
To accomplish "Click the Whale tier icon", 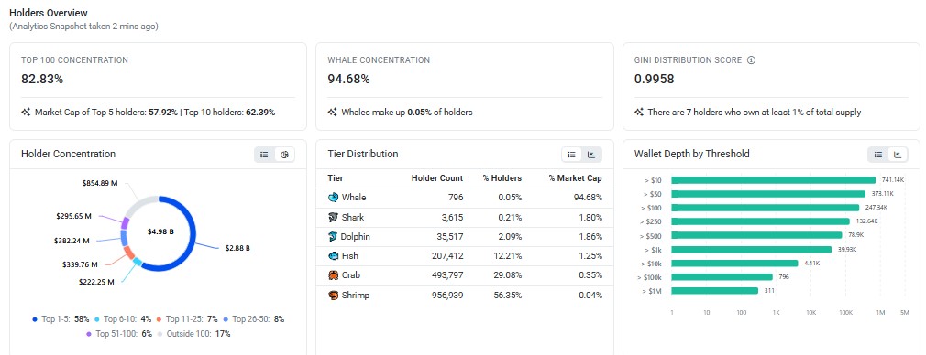I will [x=333, y=198].
